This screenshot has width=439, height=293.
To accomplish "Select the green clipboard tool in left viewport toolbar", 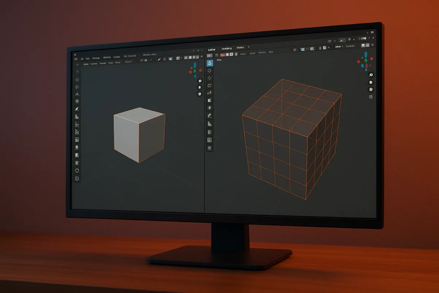I will point(77,163).
